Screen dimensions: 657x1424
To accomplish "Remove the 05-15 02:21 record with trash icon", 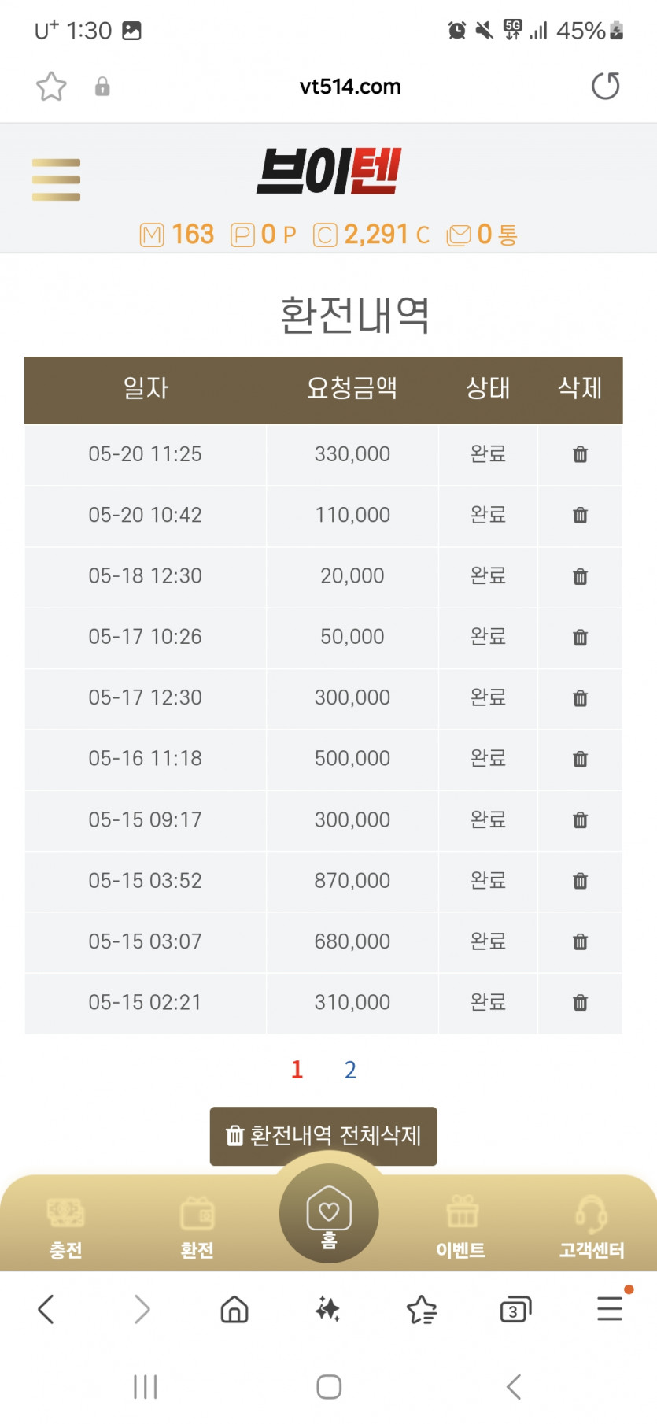I will pyautogui.click(x=580, y=1002).
